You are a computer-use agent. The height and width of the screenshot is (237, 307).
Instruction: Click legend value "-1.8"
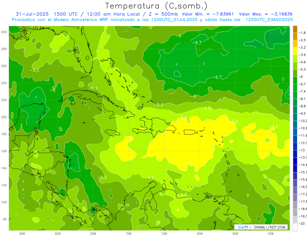(302, 33)
